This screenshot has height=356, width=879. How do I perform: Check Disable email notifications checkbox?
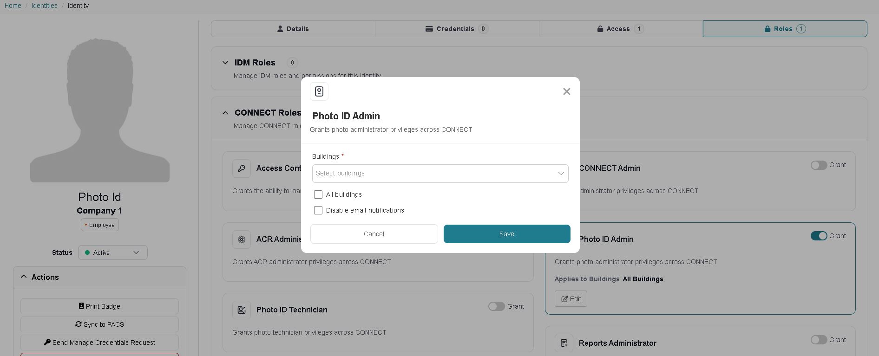[x=318, y=210]
